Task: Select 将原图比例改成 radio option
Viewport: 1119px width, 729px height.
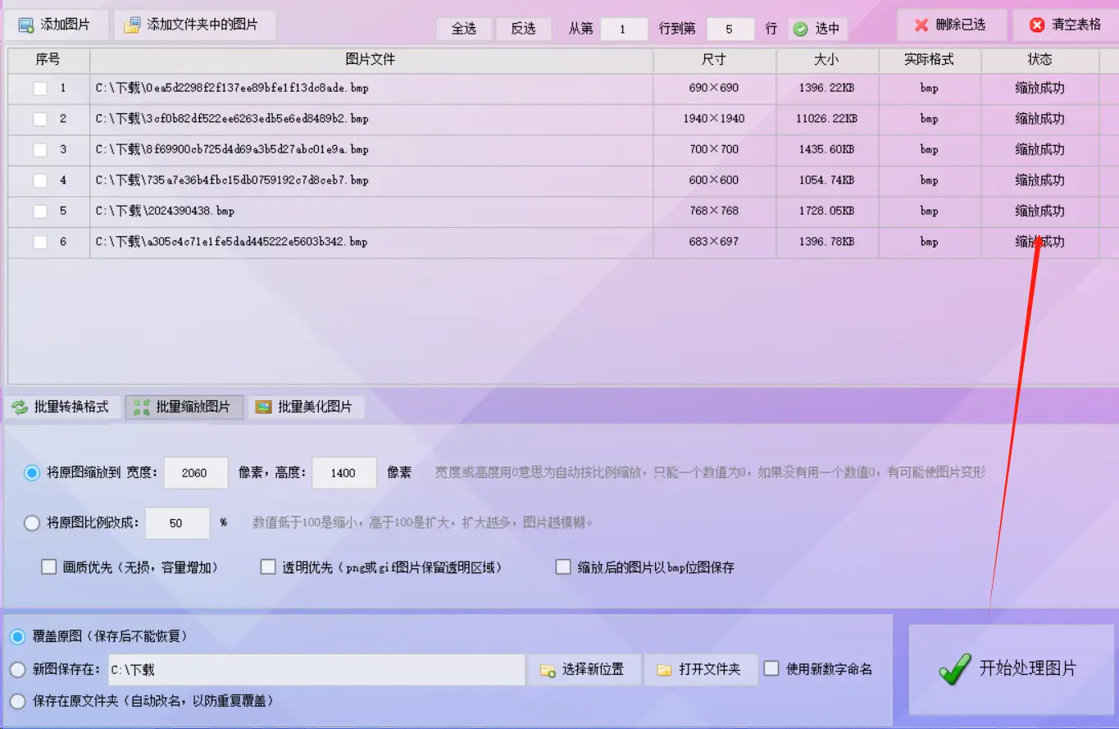Action: (32, 522)
